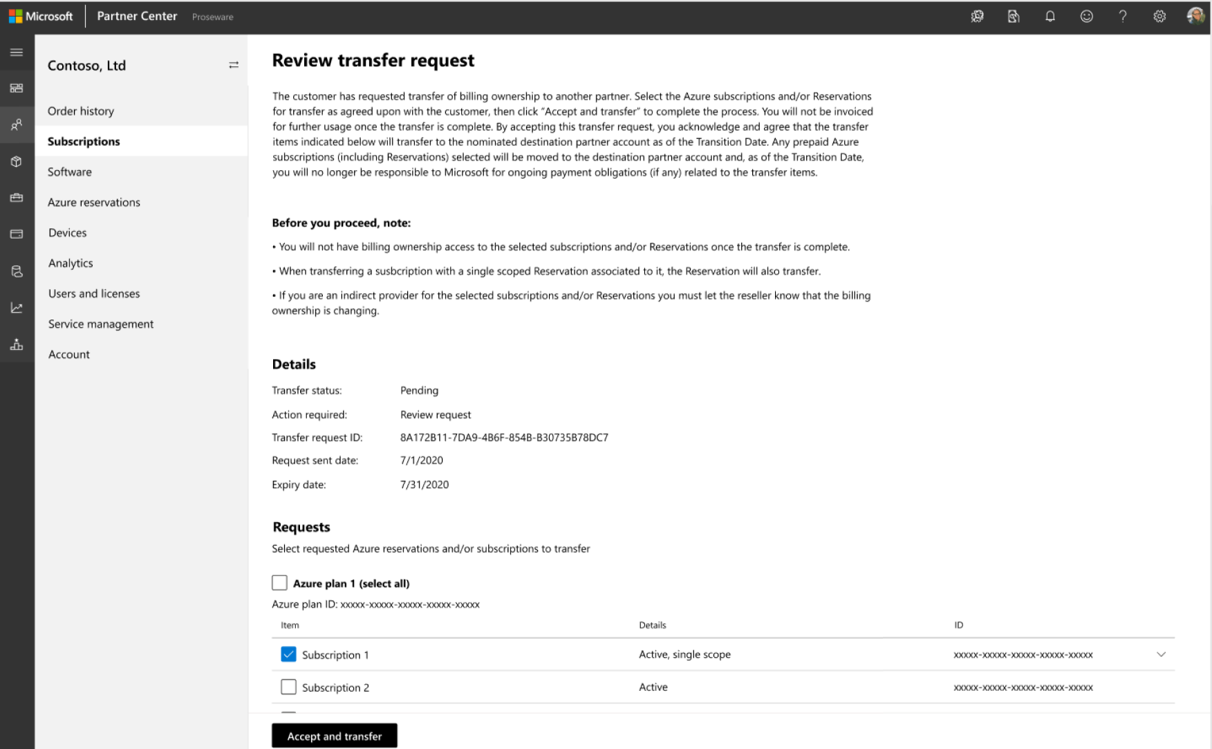Open user profile avatar
Viewport: 1212px width, 749px height.
click(x=1195, y=16)
